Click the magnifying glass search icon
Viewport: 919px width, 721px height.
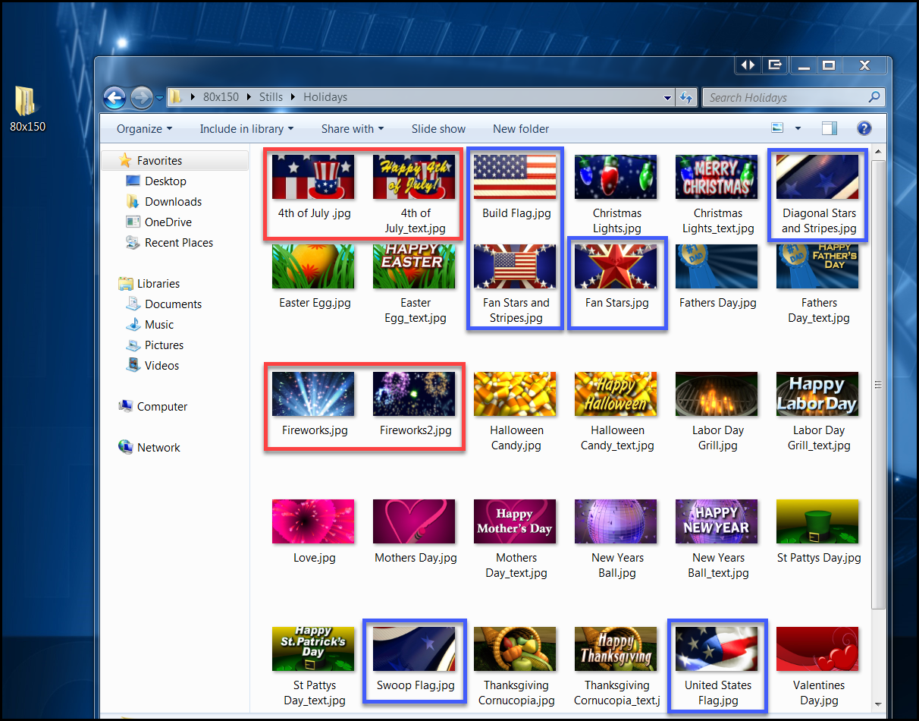pos(874,97)
